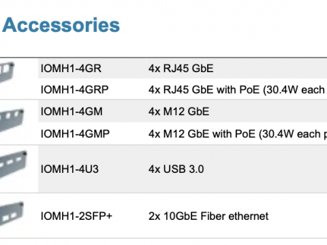Select the IOMH1-4GMP part number

(x=75, y=133)
